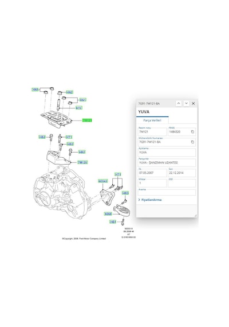The width and height of the screenshot is (229, 327).
Task: Click the Açıklama field showing YUVA
Action: (x=167, y=153)
